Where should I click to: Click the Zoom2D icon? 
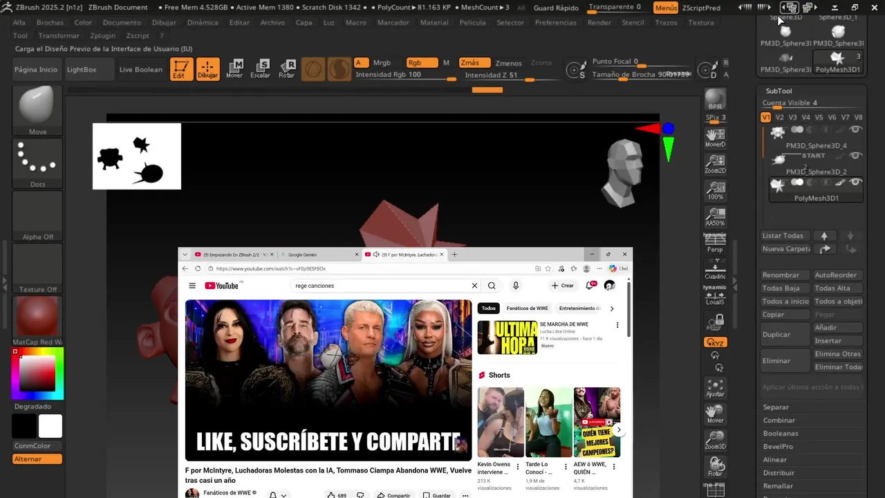[x=716, y=164]
